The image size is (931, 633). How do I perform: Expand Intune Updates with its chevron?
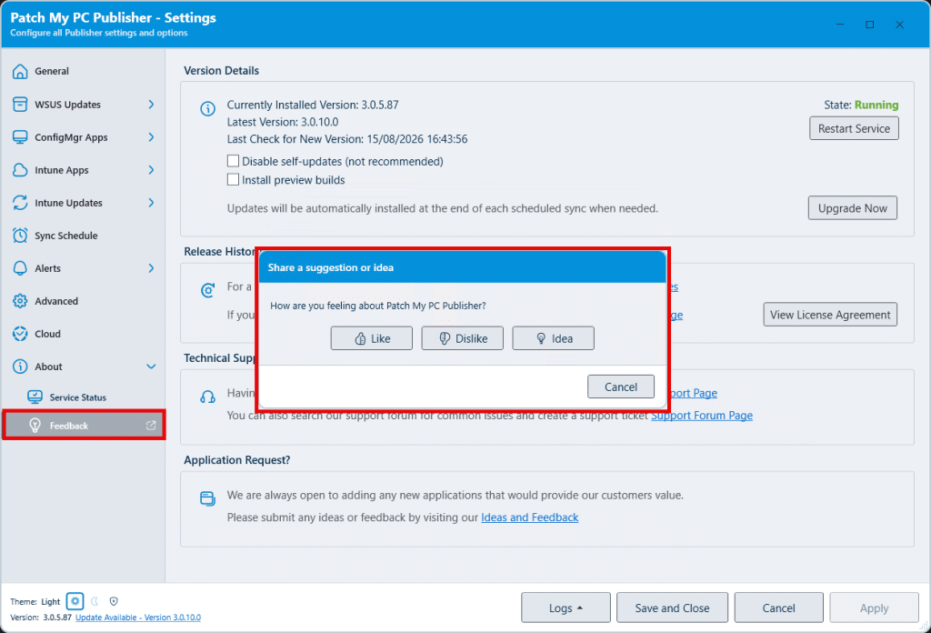151,203
